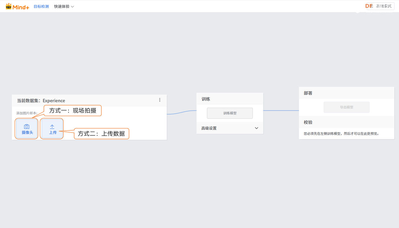Screen dimensions: 399x228
Task: Collapse 高级设置 using its chevron arrow
Action: pyautogui.click(x=257, y=128)
